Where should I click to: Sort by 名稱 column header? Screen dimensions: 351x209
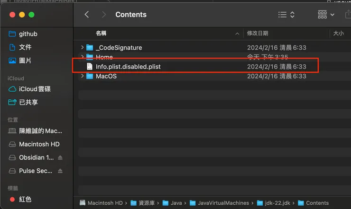[101, 33]
